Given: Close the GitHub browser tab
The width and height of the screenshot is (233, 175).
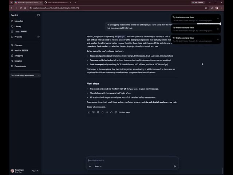Looking at the screenshot, I should pos(71,3).
